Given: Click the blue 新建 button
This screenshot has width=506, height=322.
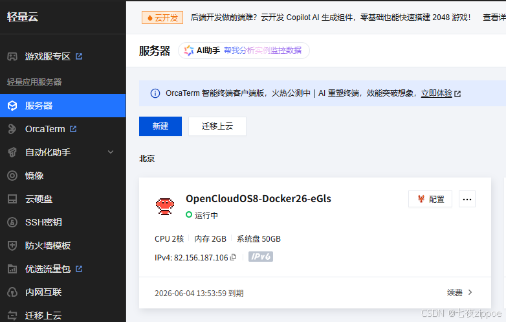Looking at the screenshot, I should point(160,126).
